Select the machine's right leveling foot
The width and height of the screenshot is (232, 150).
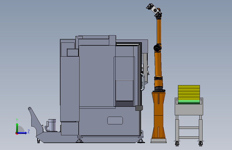(141, 141)
